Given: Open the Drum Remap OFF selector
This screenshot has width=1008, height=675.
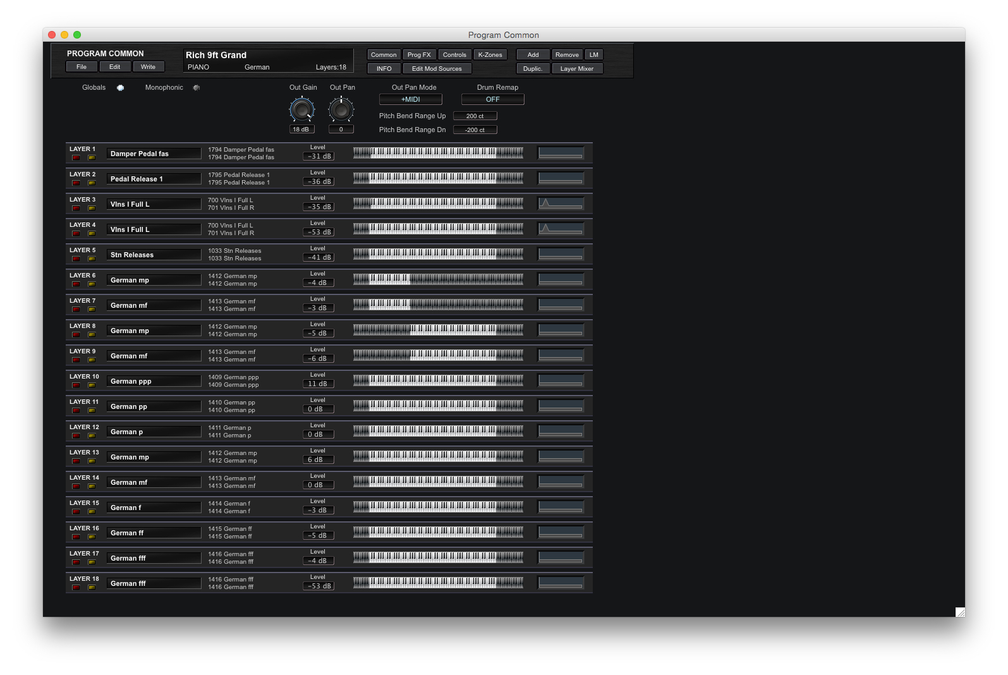Looking at the screenshot, I should [x=492, y=99].
